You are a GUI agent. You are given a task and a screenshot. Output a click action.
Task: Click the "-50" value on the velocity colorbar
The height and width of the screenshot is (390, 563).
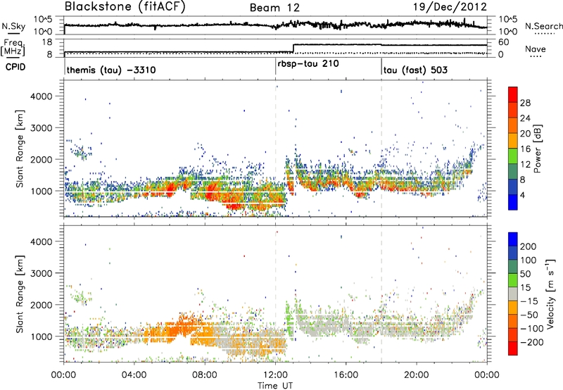click(529, 315)
